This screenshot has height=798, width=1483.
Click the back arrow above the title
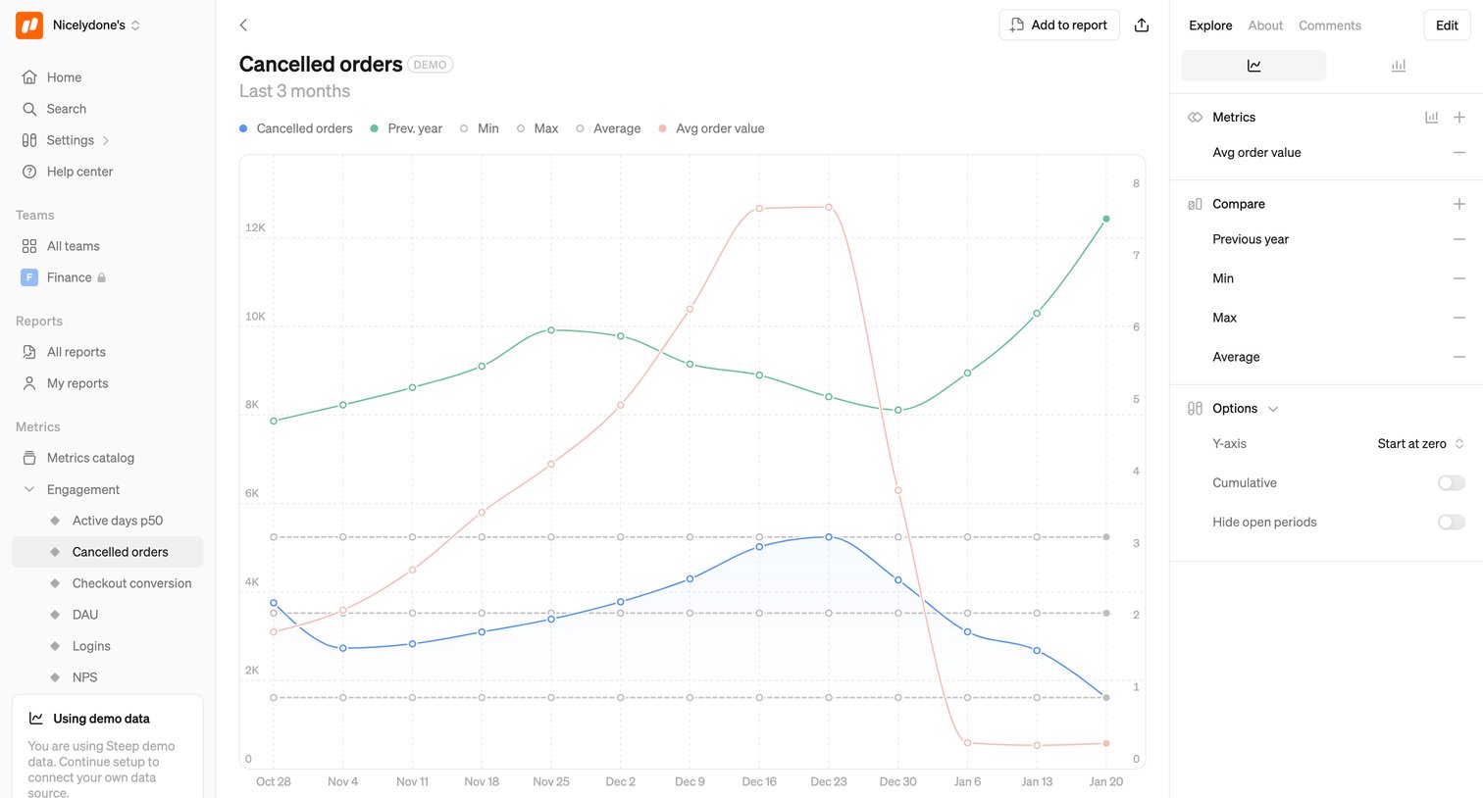(243, 25)
